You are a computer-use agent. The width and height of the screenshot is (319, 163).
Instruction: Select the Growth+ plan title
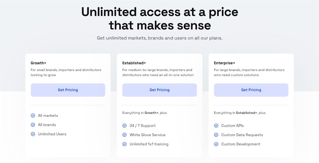pyautogui.click(x=38, y=63)
